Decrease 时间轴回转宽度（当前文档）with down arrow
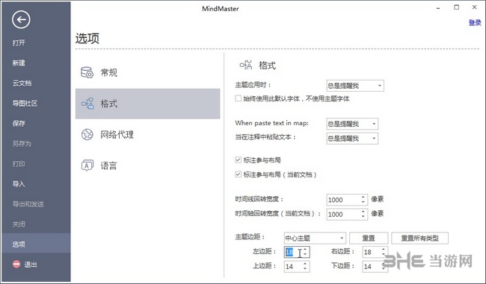This screenshot has height=284, width=486. click(x=363, y=217)
